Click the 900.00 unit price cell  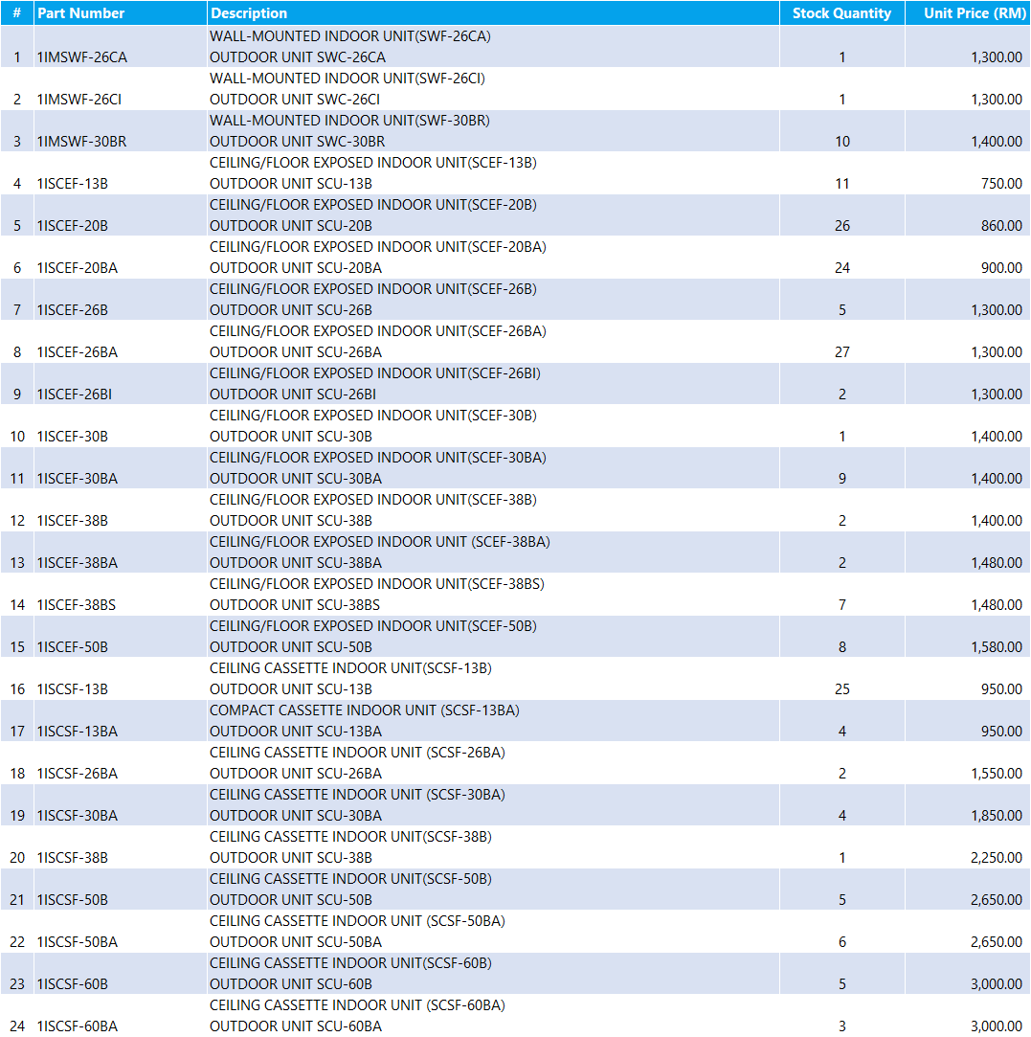coord(1001,268)
